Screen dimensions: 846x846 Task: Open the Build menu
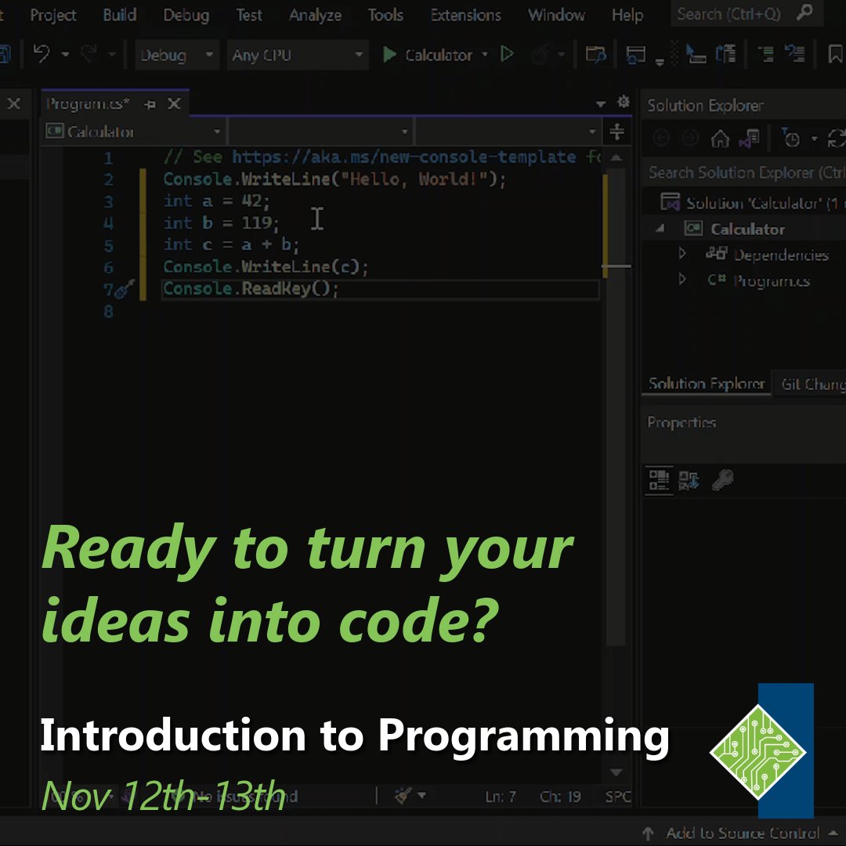click(x=120, y=15)
